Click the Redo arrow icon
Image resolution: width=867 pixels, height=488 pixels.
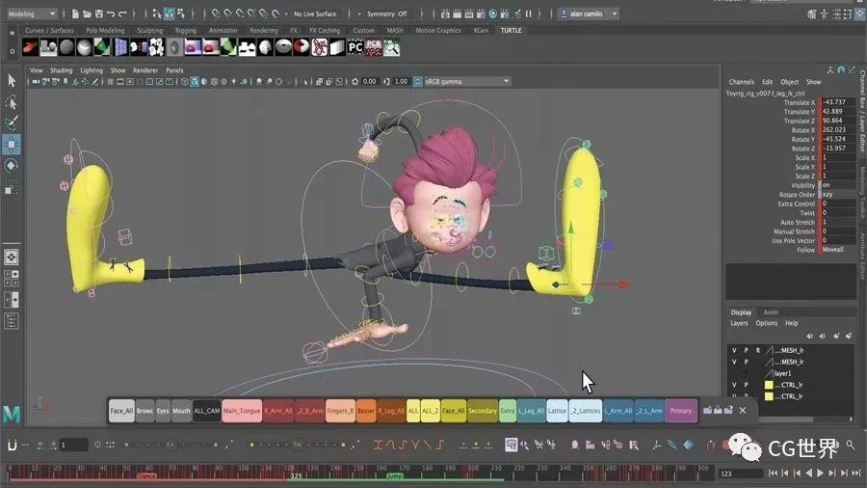122,14
